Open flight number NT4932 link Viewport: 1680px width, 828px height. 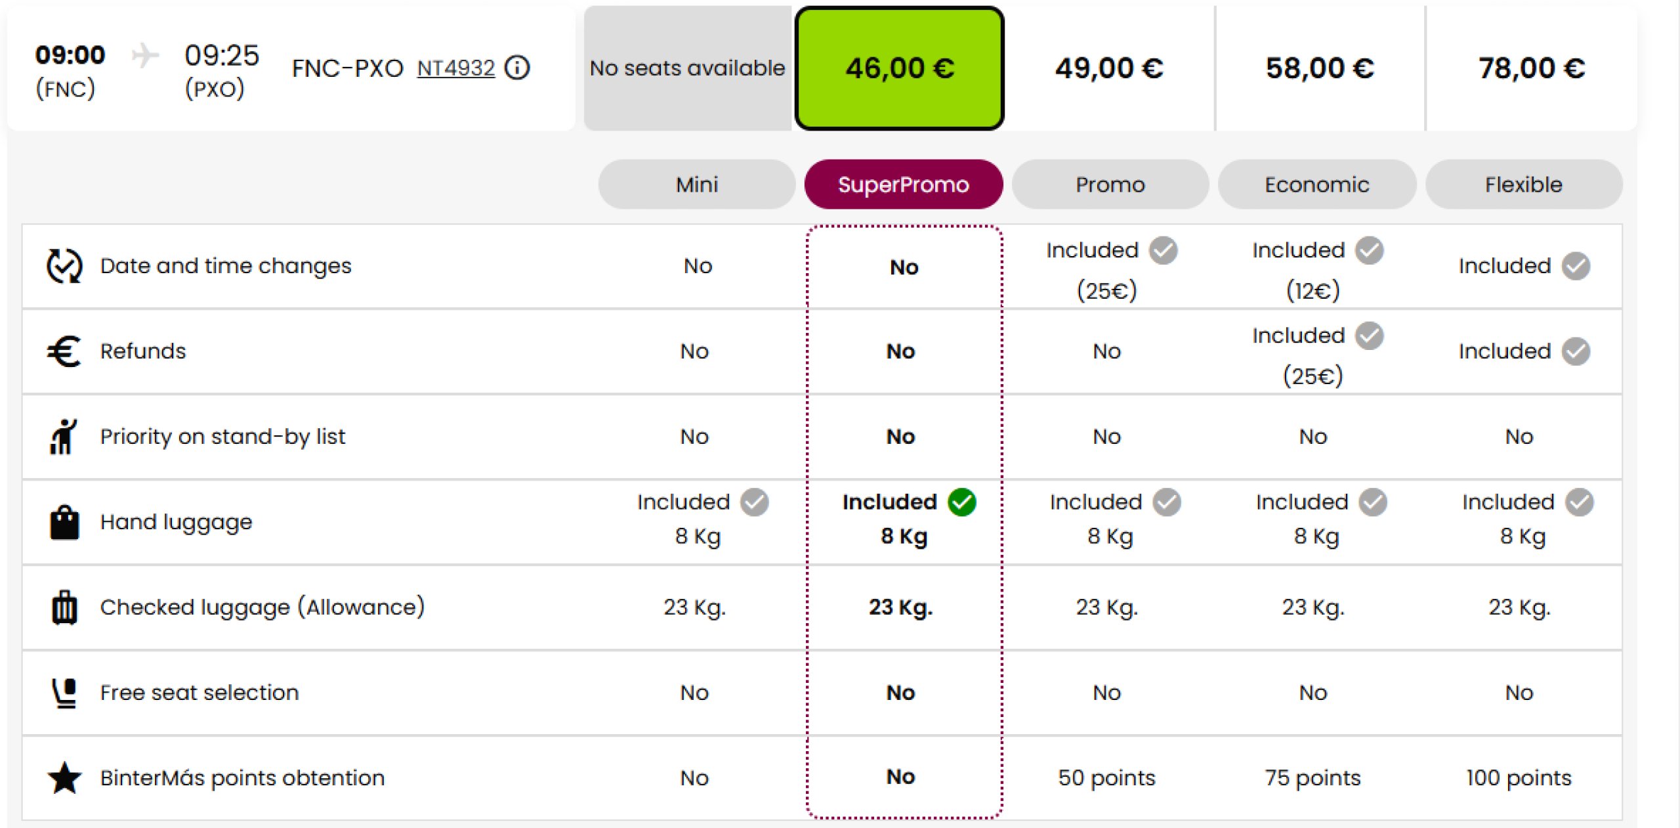click(455, 68)
